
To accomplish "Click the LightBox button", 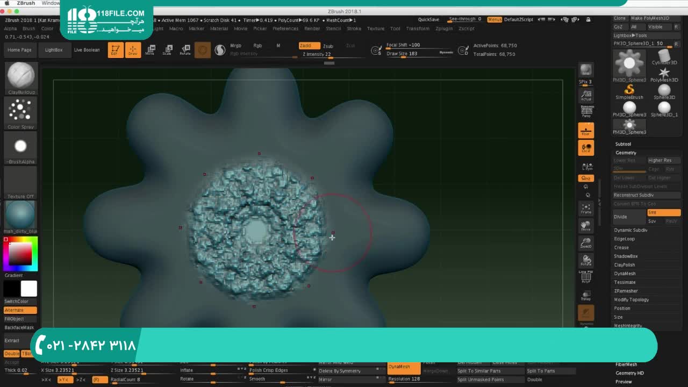I will pyautogui.click(x=54, y=50).
